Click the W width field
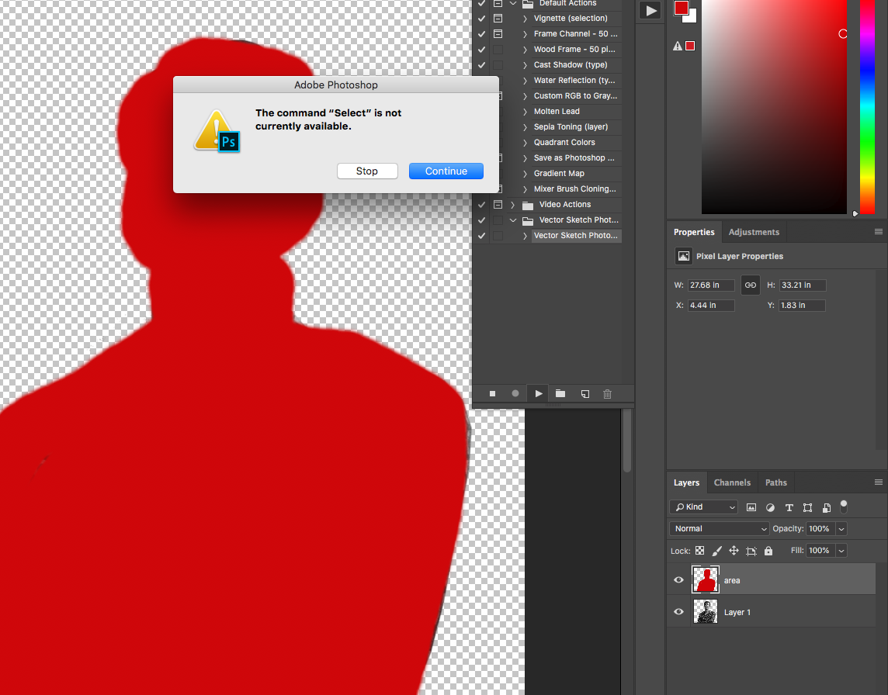The height and width of the screenshot is (695, 888). point(711,285)
